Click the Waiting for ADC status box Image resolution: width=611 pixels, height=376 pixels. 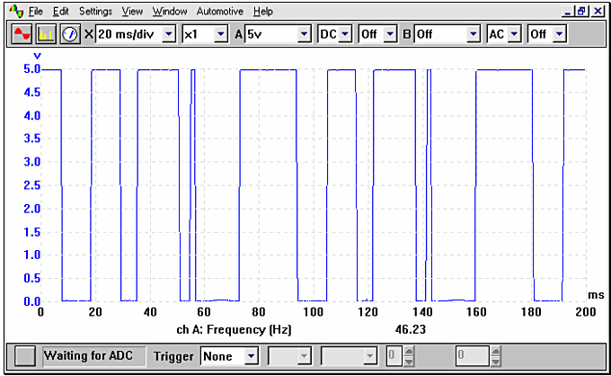(x=89, y=356)
